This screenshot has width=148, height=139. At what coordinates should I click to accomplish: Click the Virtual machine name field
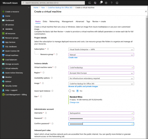[101, 68]
